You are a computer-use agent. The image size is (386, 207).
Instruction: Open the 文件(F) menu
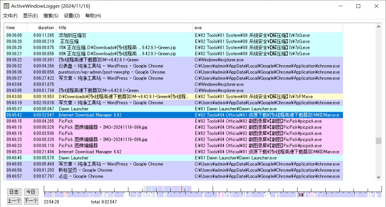point(10,16)
